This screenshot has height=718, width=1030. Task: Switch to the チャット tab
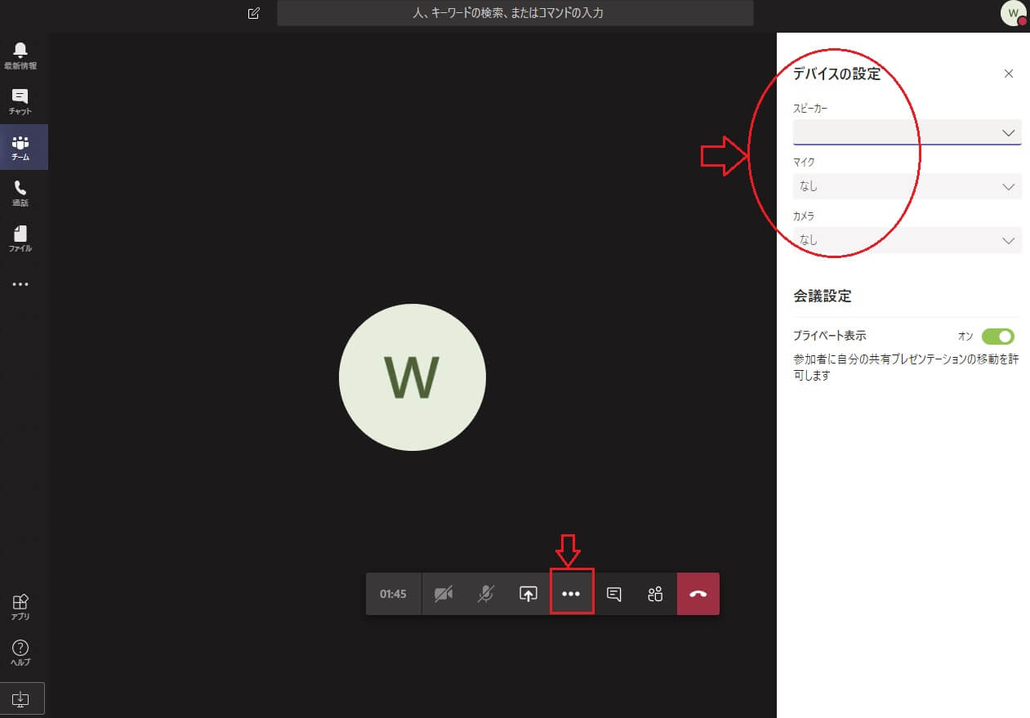click(20, 101)
